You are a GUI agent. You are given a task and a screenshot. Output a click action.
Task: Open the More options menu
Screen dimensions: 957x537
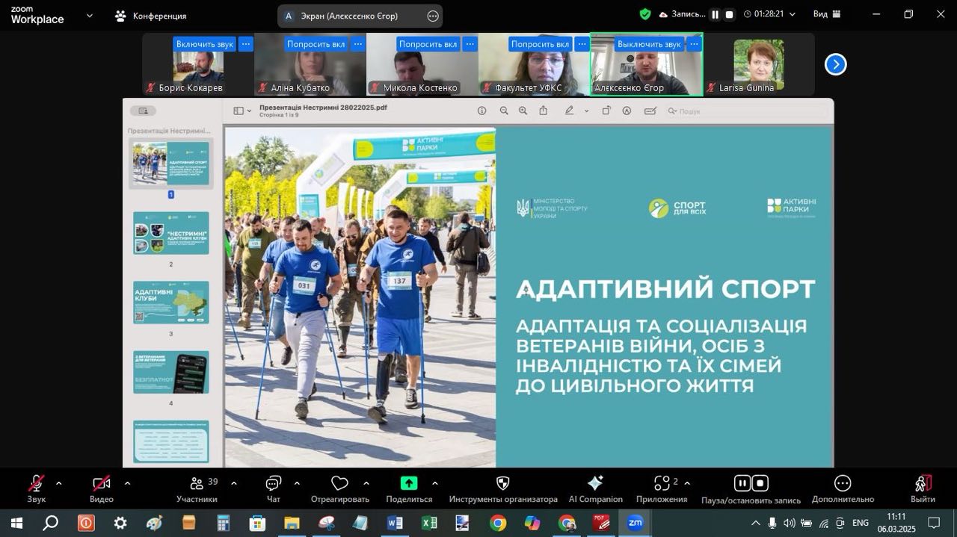(843, 483)
